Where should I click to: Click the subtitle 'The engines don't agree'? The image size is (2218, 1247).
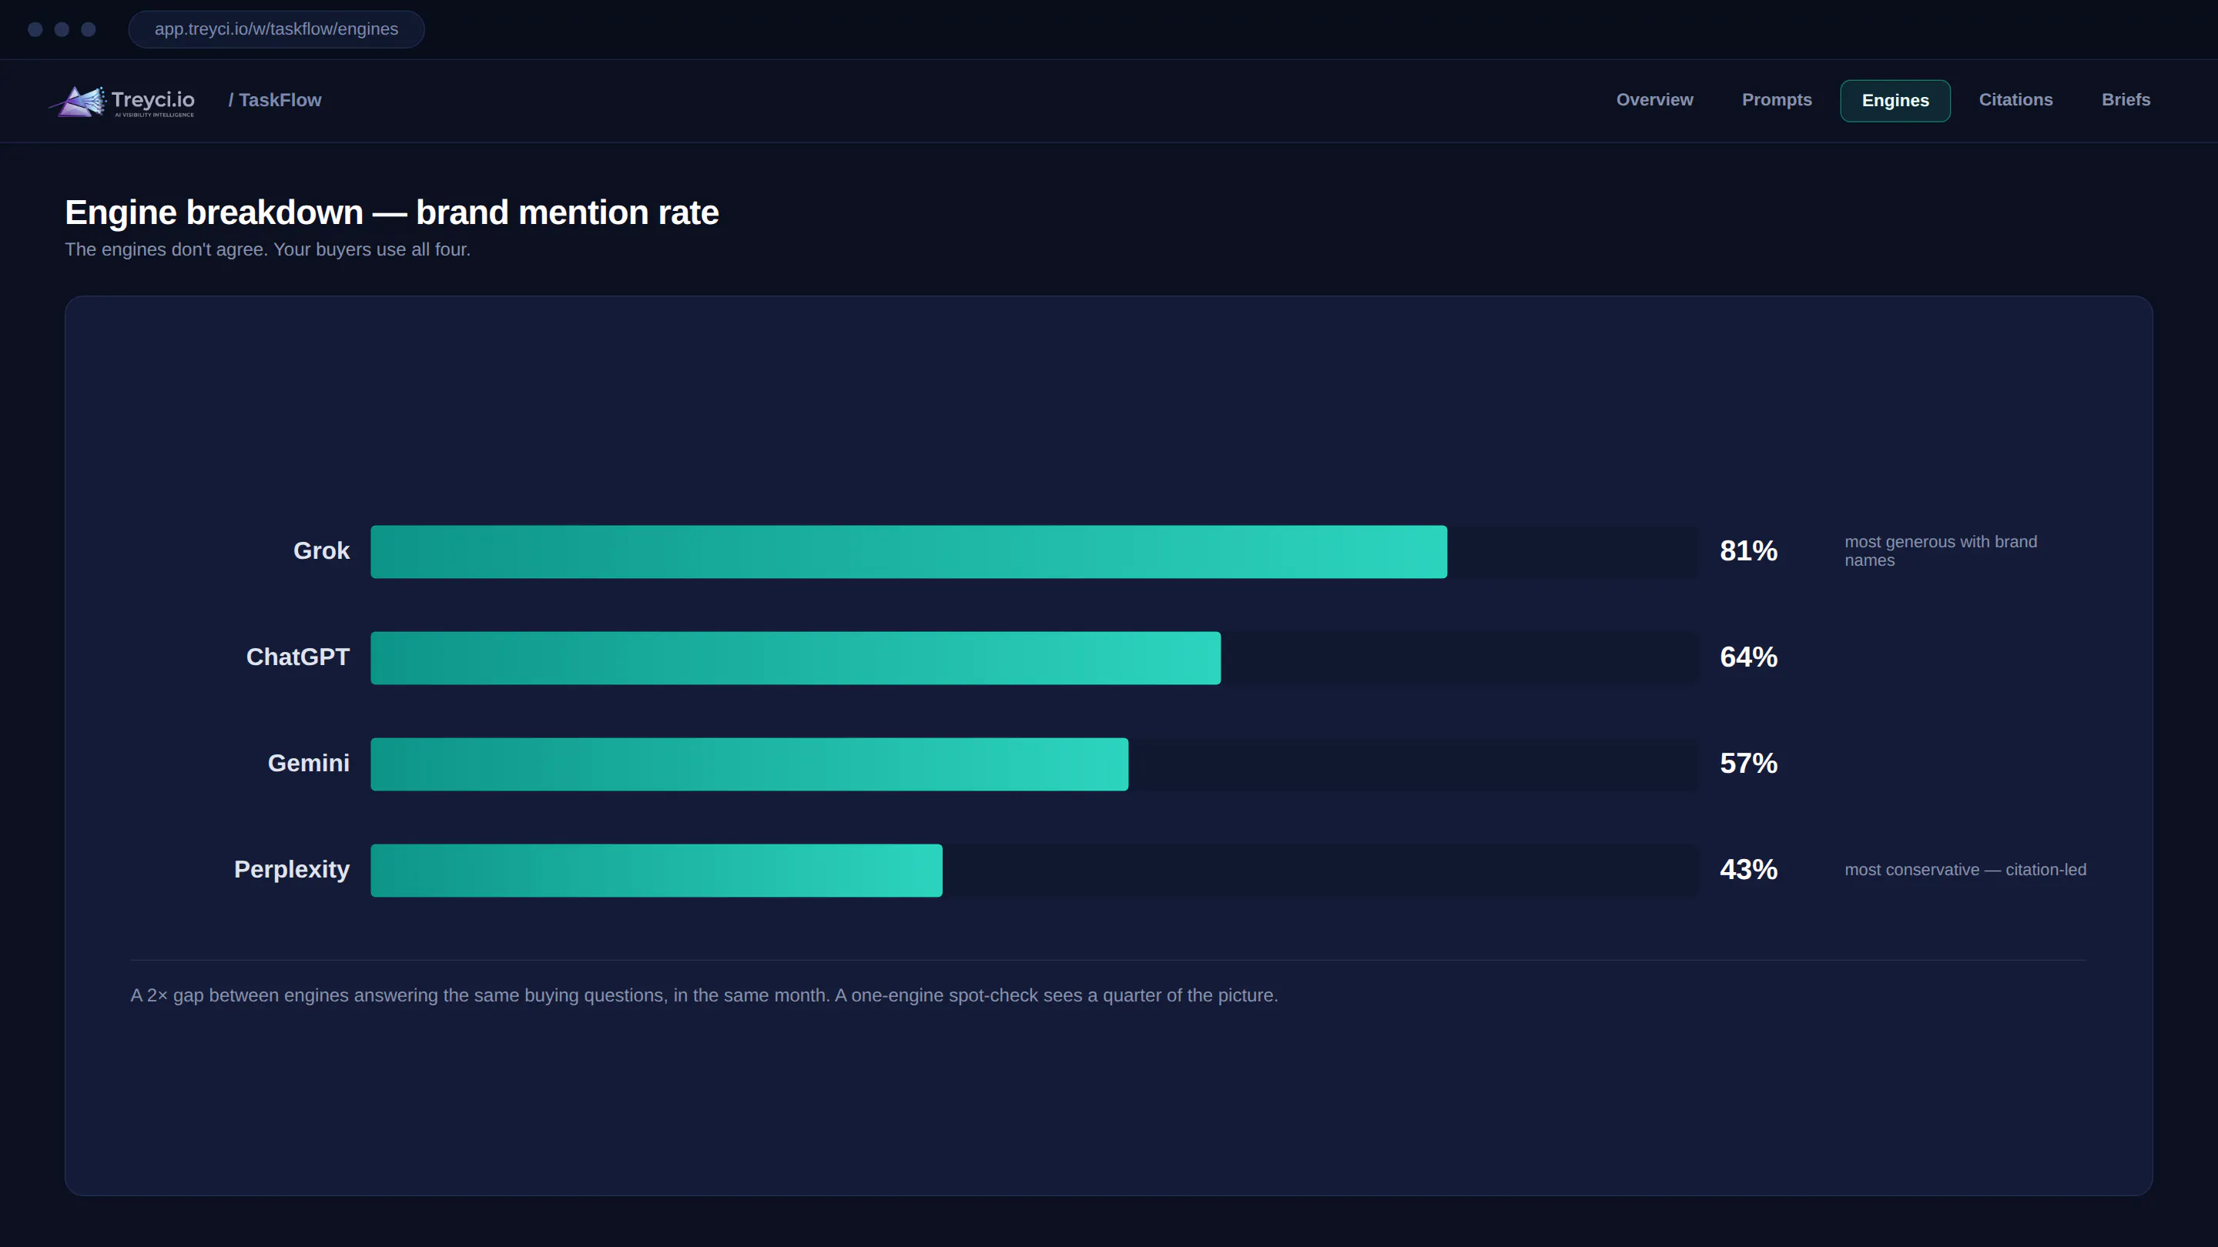pos(268,249)
